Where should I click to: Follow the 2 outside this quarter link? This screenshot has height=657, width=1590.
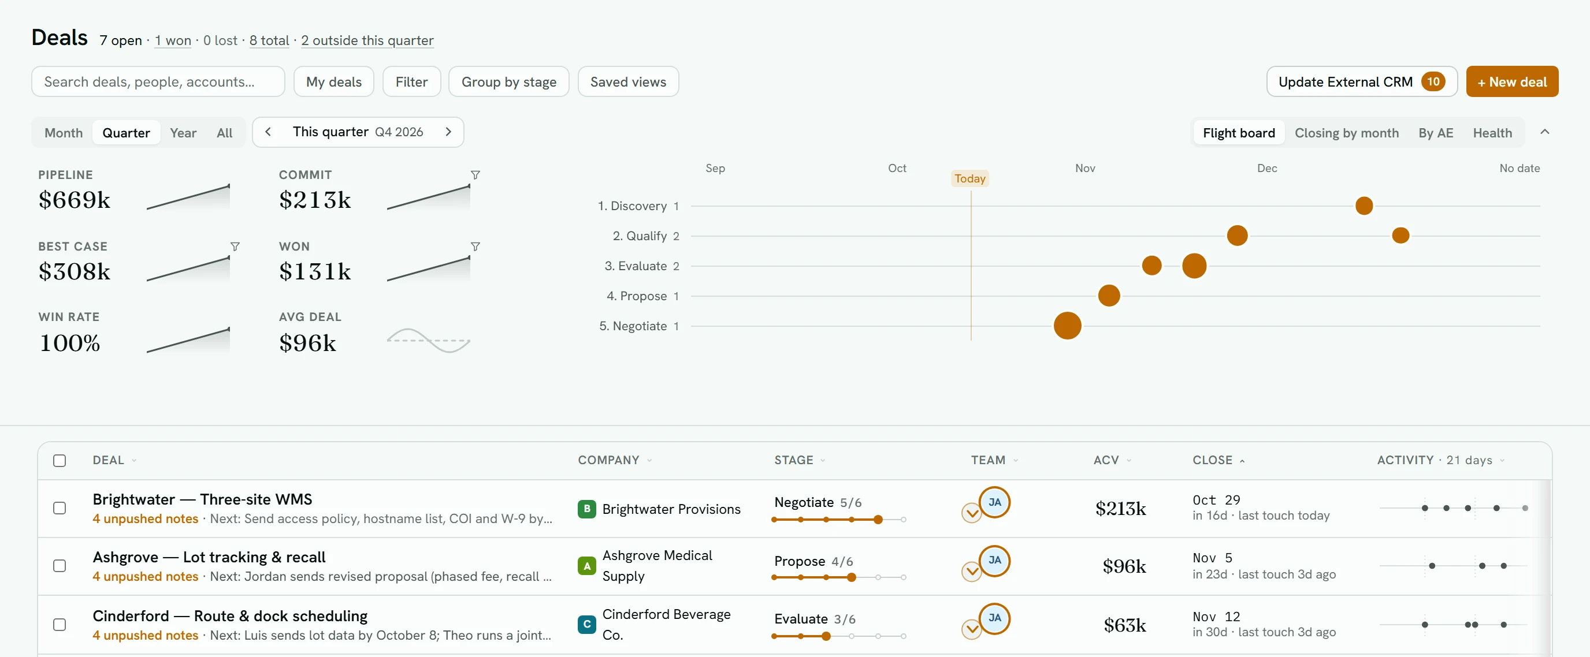coord(367,41)
